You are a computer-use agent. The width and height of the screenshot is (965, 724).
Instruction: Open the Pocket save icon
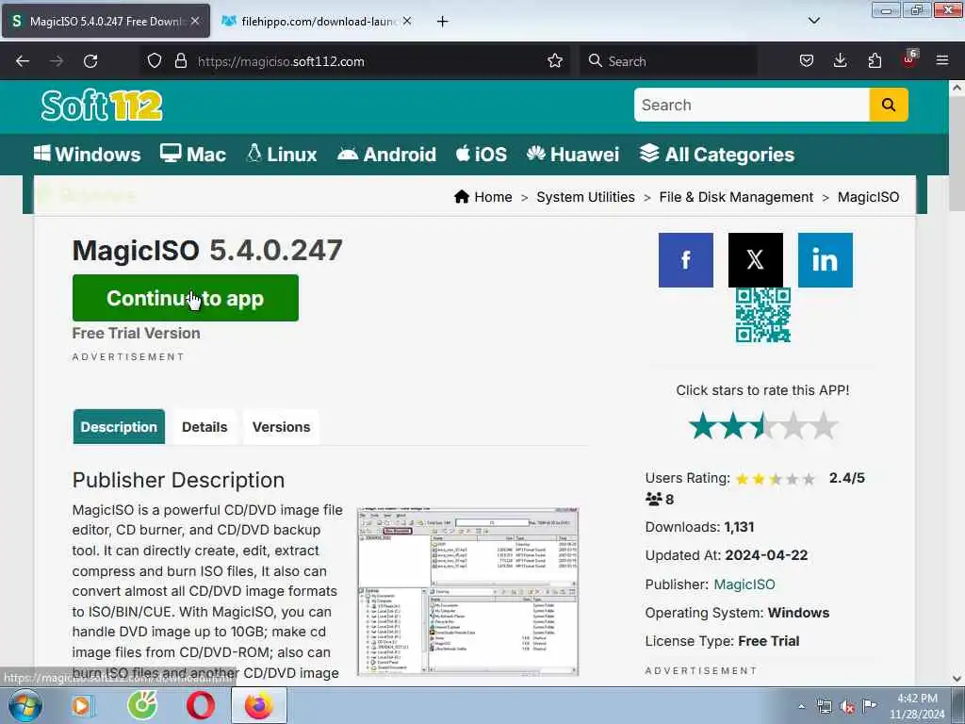pyautogui.click(x=807, y=61)
